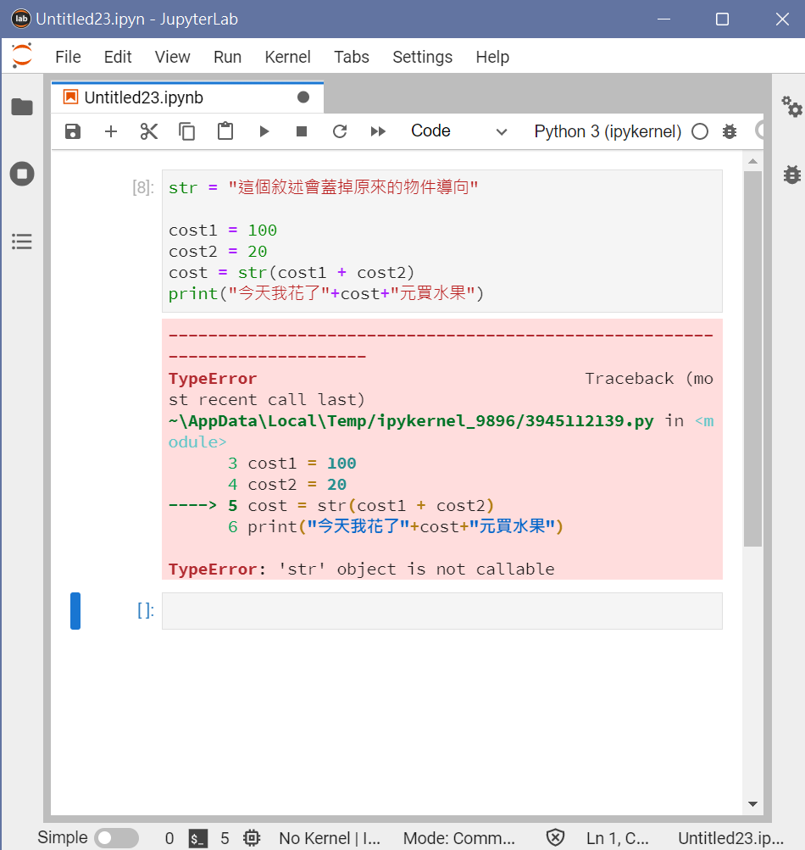Switch kernels via Python 3 (ipykernel) button
This screenshot has height=850, width=805.
(606, 131)
